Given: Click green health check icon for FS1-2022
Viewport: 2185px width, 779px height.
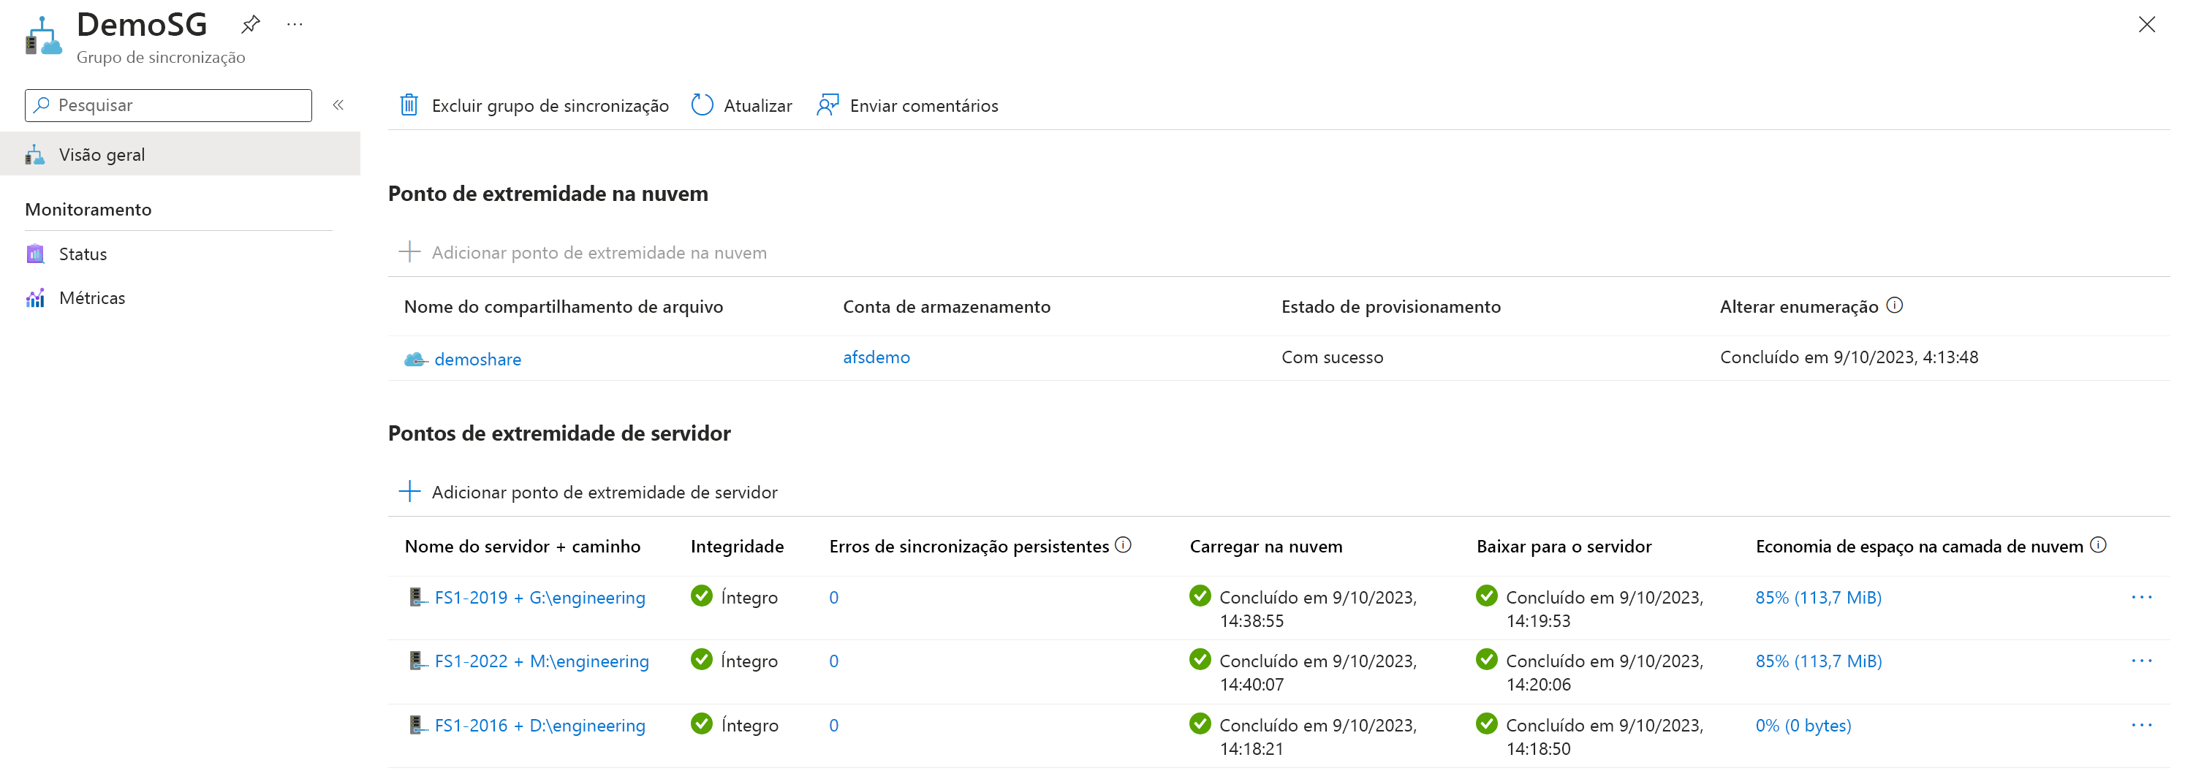Looking at the screenshot, I should point(702,658).
